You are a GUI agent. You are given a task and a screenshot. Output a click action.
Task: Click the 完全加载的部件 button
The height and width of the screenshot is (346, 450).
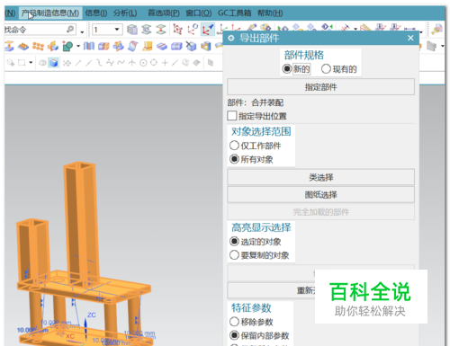[x=320, y=212]
